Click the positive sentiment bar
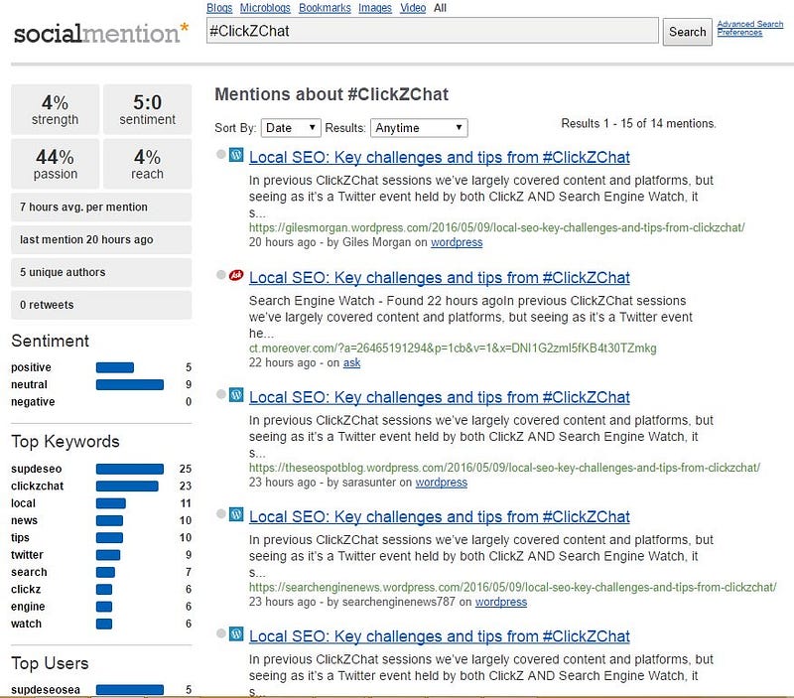The height and width of the screenshot is (698, 794). [115, 367]
